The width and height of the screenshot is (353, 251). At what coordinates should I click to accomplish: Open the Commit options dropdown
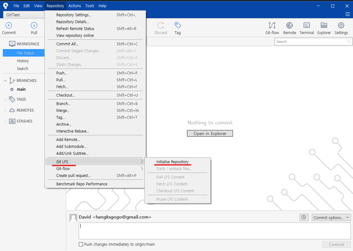pyautogui.click(x=331, y=217)
